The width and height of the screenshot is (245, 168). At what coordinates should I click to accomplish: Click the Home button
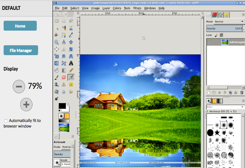20,26
